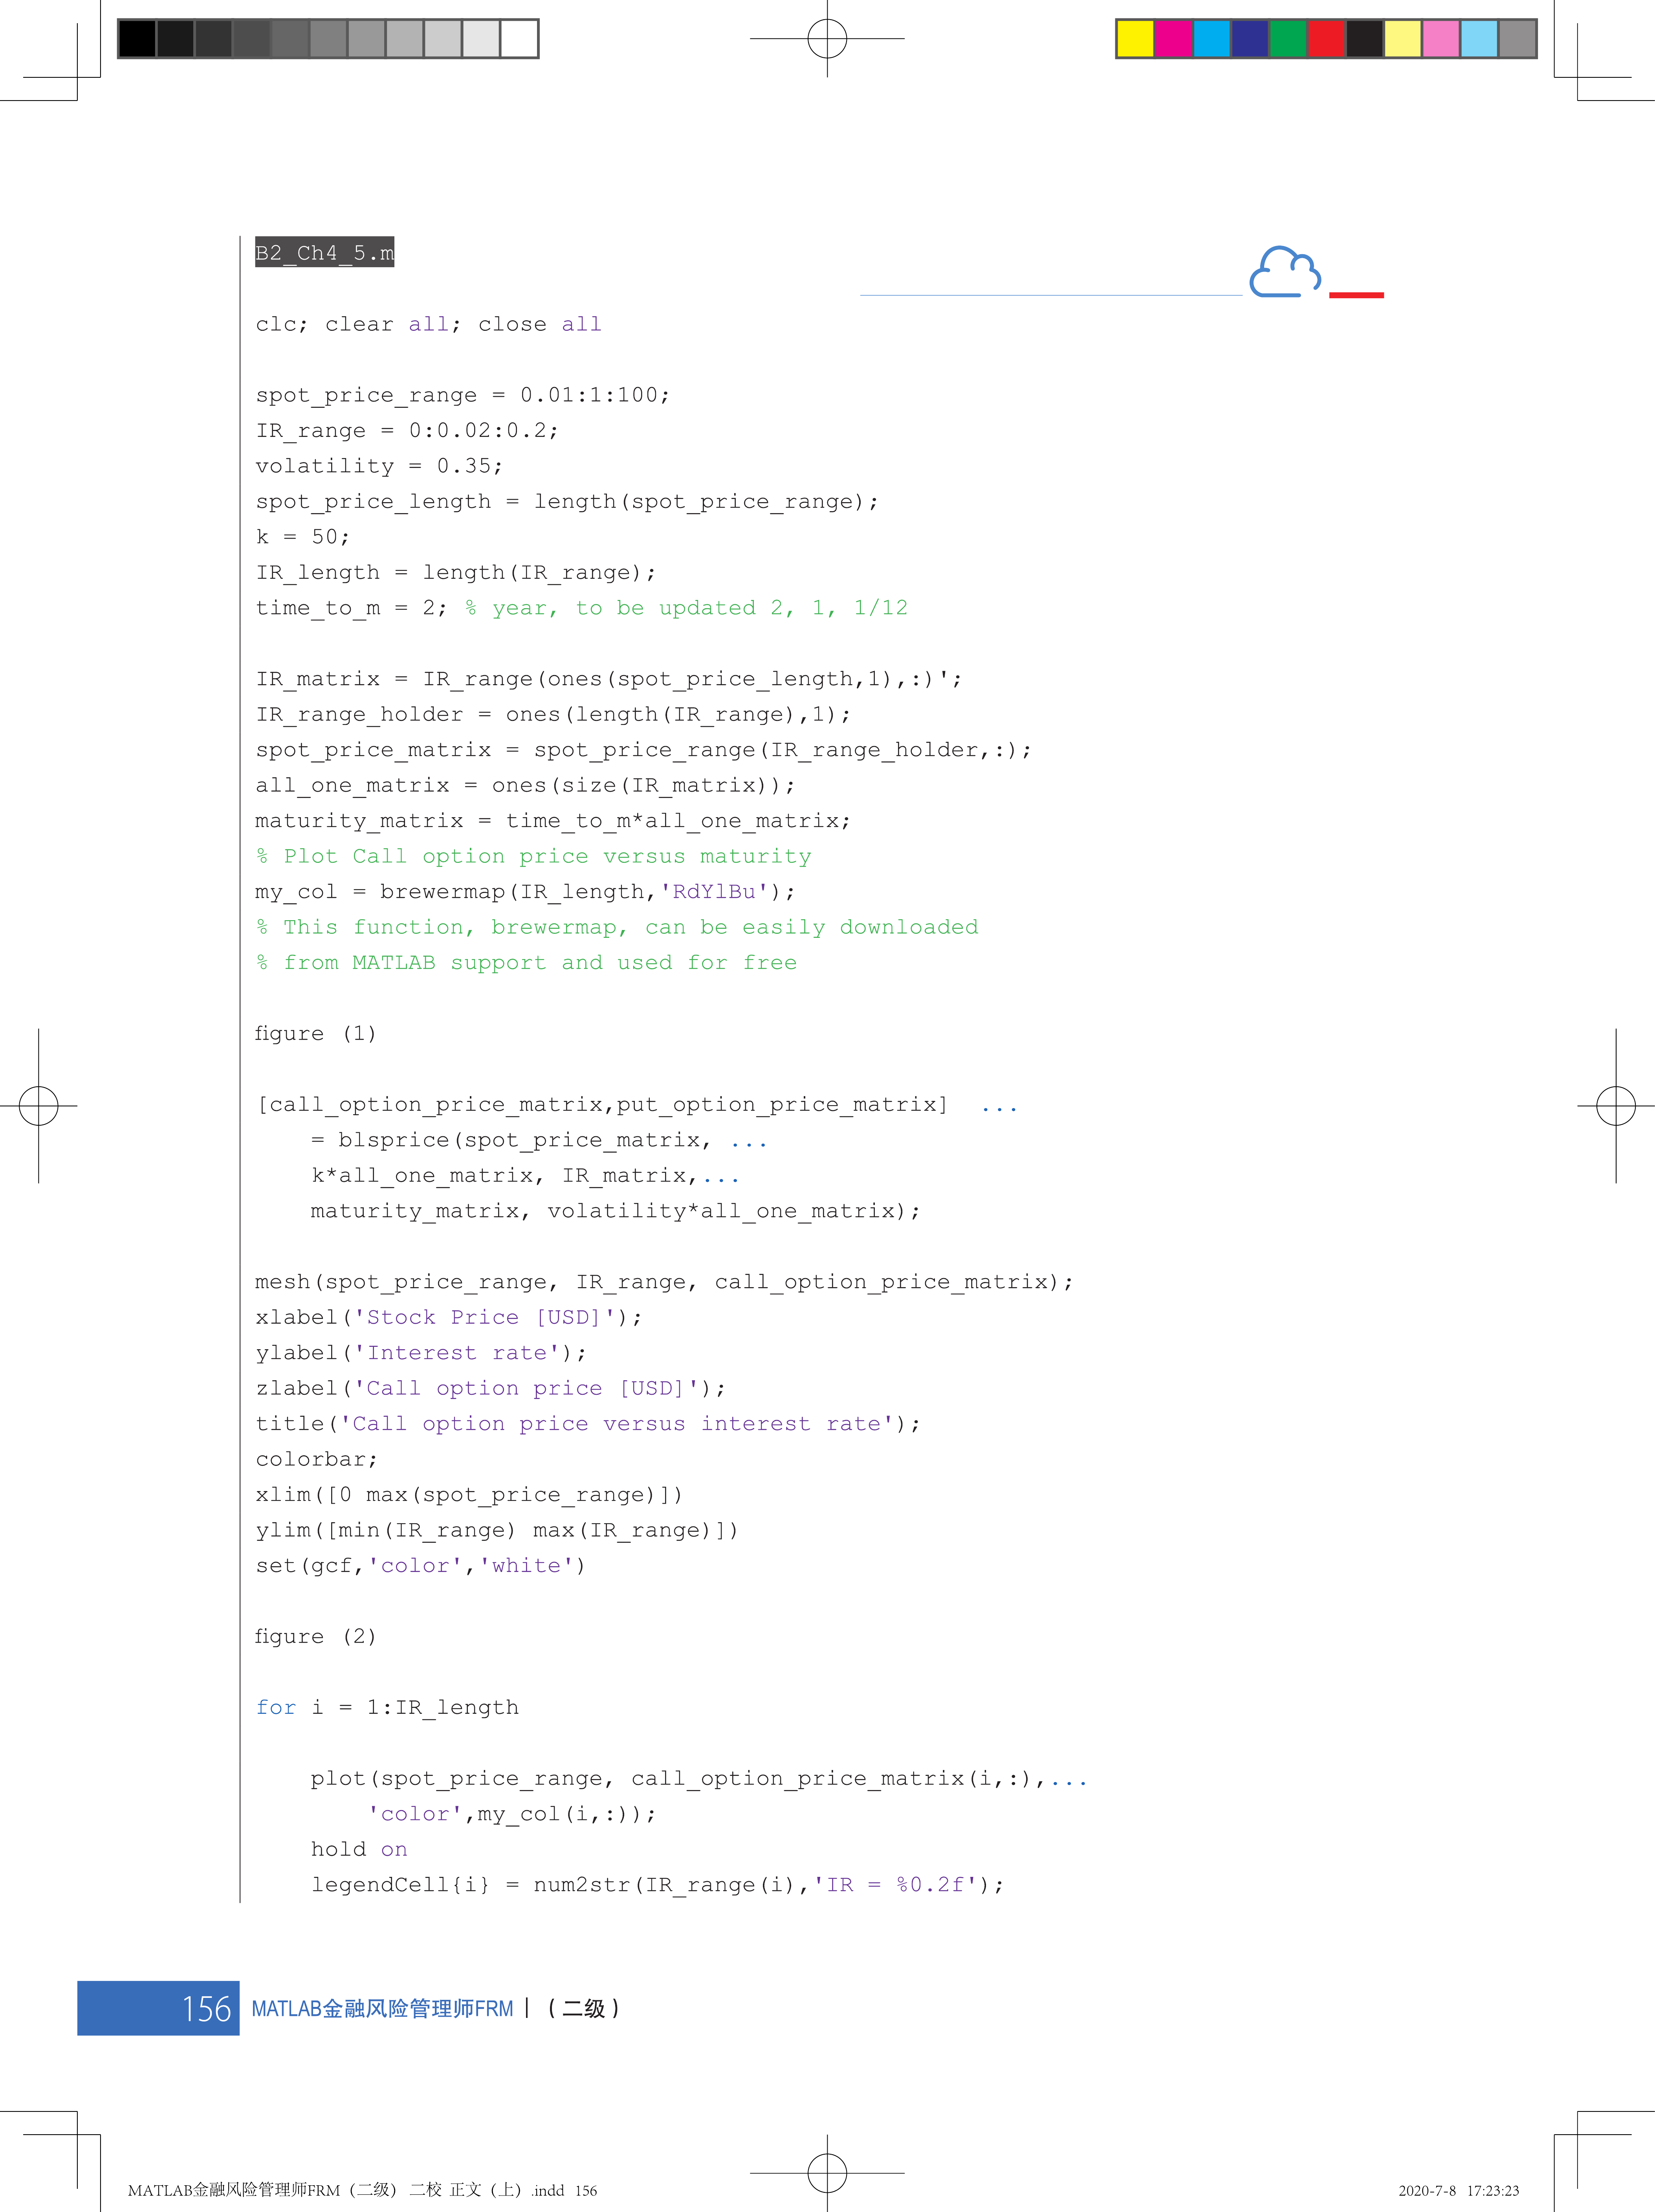Click the line 'colorbar;'

(x=317, y=1459)
